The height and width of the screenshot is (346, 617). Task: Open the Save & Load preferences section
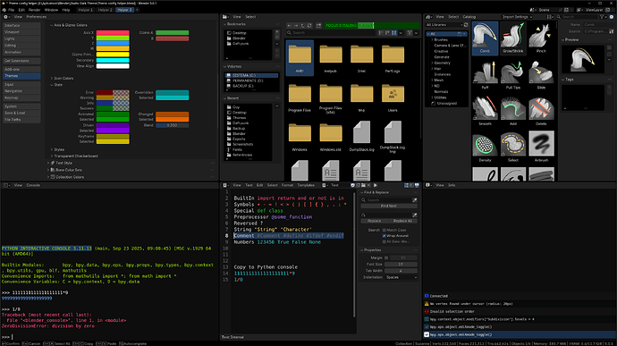tap(21, 113)
